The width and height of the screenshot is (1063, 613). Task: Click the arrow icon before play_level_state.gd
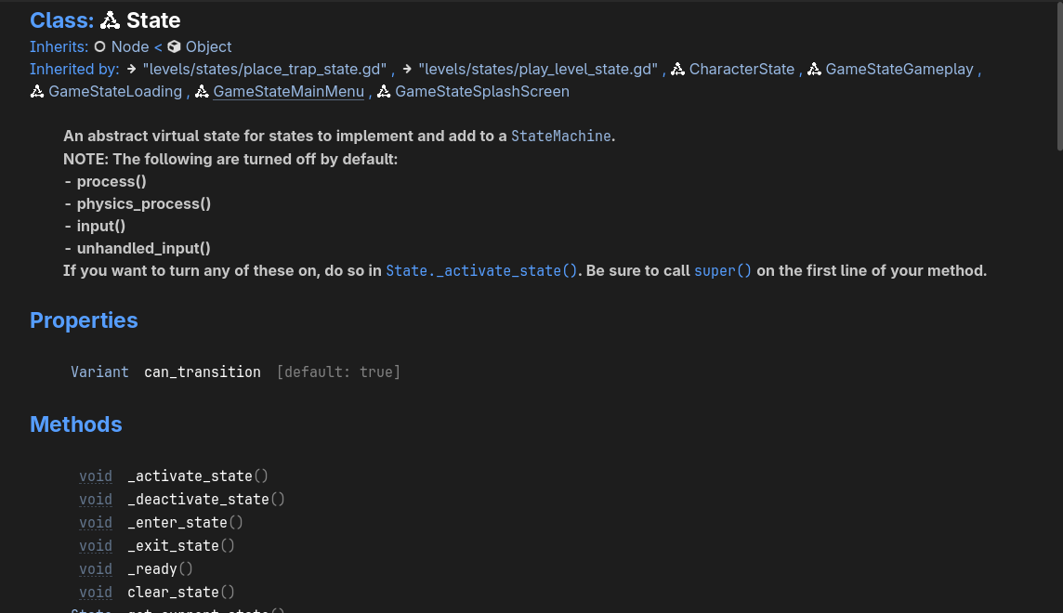click(x=407, y=69)
